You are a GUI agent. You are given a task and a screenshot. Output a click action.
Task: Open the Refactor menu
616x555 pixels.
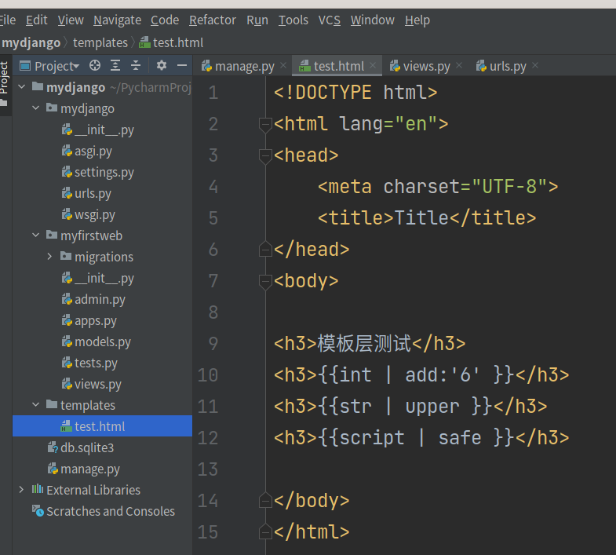tap(213, 20)
